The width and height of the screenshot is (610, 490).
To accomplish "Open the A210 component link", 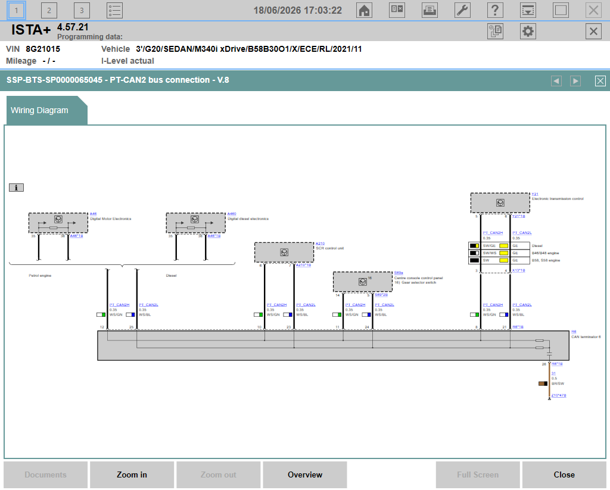I will (320, 244).
